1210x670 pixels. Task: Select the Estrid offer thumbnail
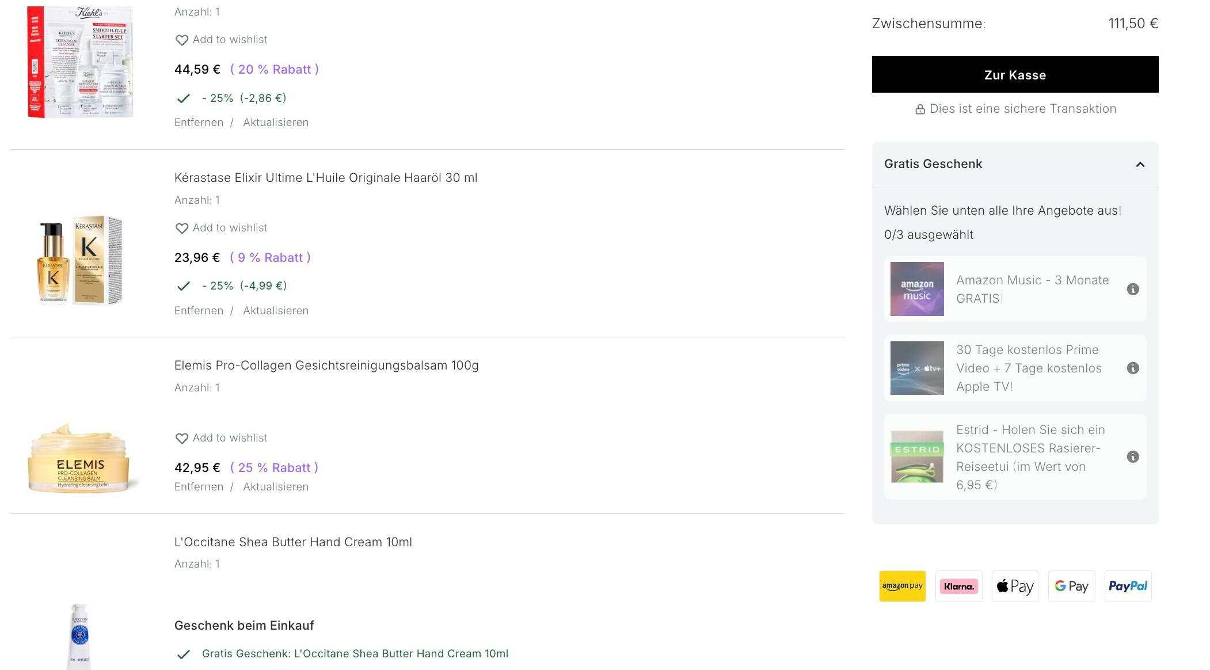[917, 456]
